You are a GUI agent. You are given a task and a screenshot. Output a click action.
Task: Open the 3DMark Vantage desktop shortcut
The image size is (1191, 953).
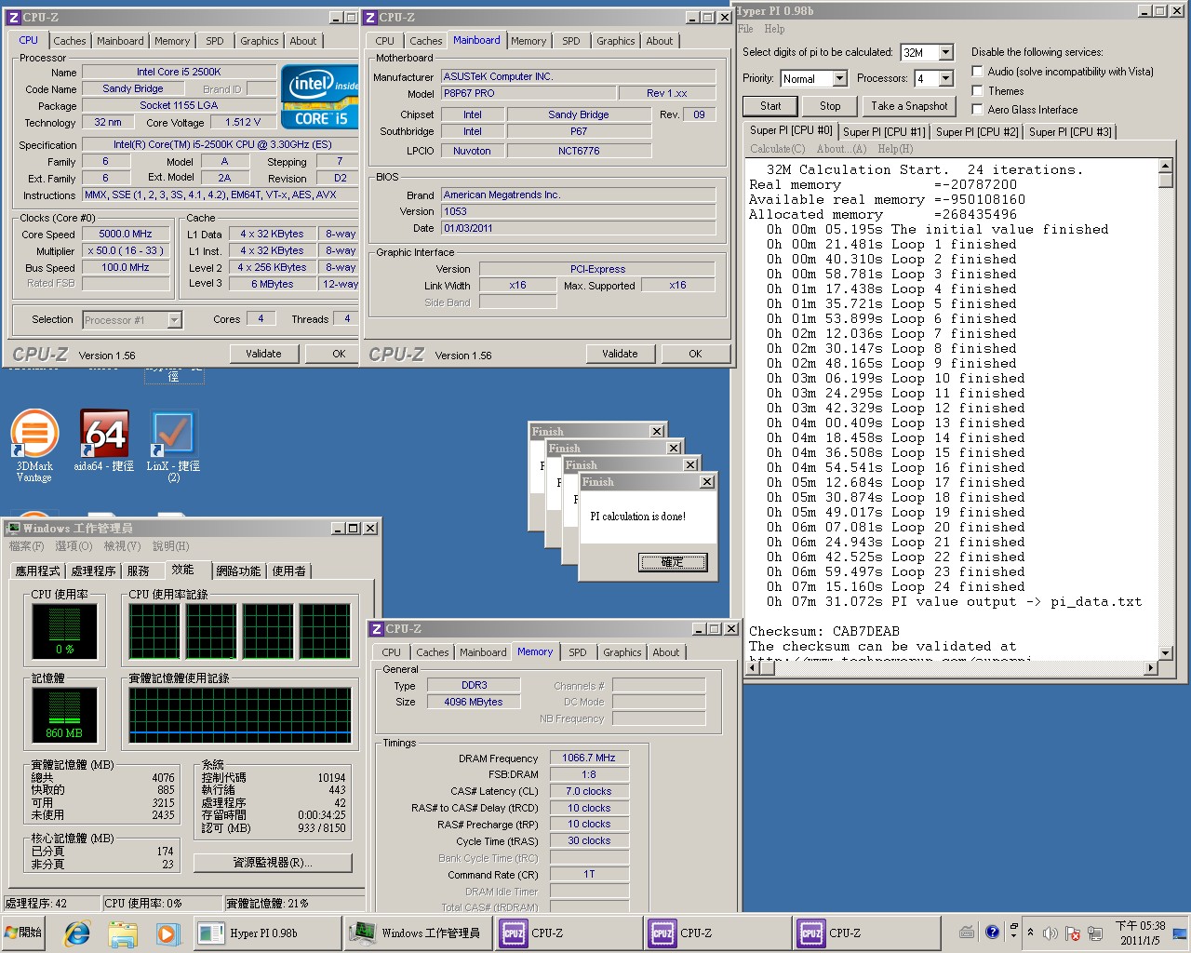pyautogui.click(x=34, y=445)
